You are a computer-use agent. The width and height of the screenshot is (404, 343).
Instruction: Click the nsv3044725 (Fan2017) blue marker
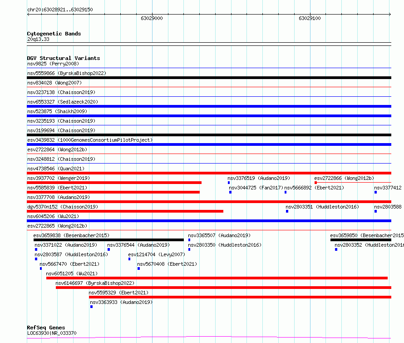230,192
